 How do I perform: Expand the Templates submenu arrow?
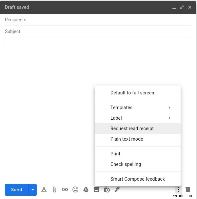click(169, 108)
